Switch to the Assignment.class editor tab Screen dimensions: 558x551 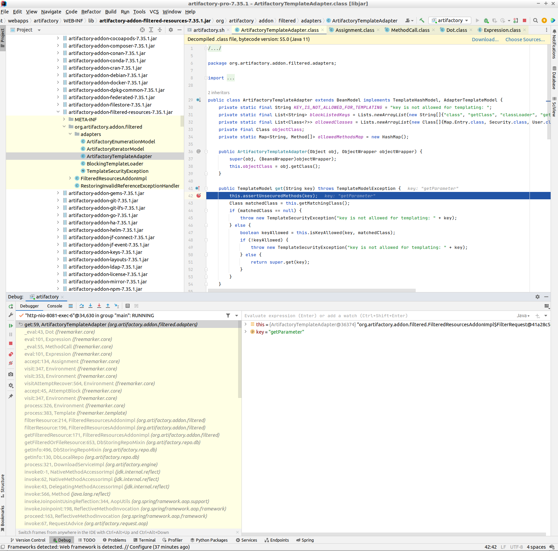(354, 30)
